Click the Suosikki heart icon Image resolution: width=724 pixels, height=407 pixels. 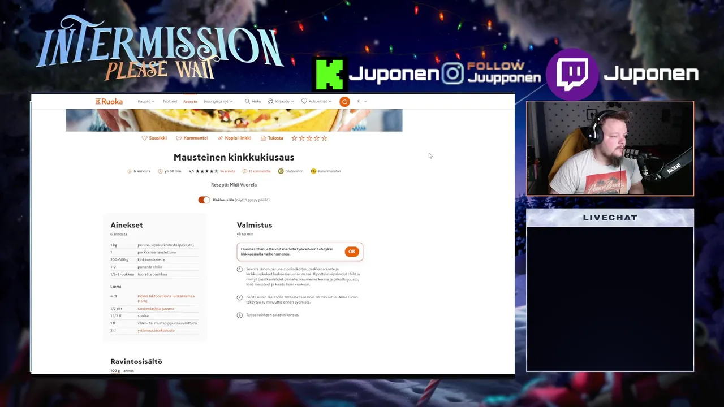(144, 138)
